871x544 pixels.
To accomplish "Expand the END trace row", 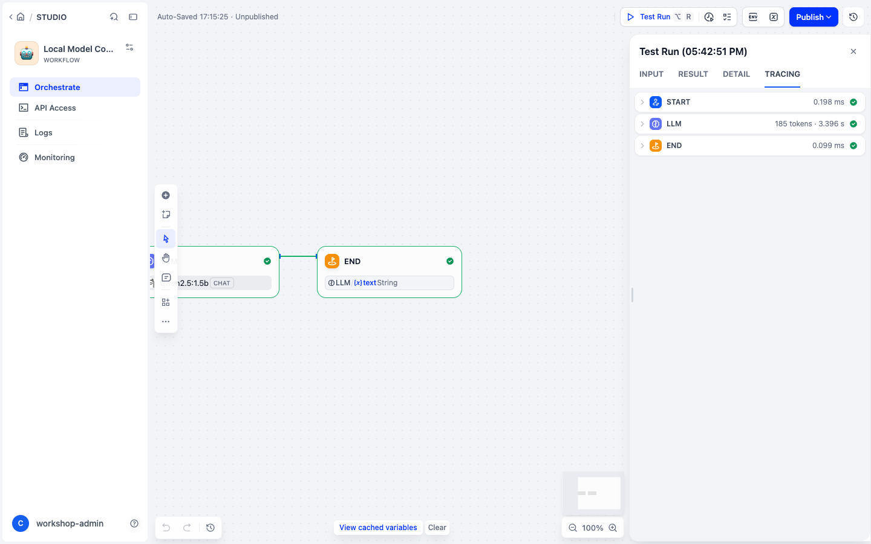I will coord(750,146).
